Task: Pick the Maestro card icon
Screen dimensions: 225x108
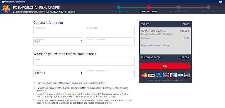Action: (x=166, y=75)
